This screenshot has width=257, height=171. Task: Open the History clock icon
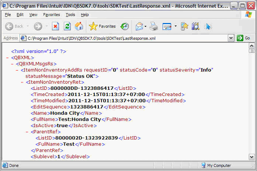[x=125, y=26]
